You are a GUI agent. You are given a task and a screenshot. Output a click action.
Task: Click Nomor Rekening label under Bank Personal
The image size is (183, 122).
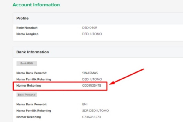click(x=29, y=117)
